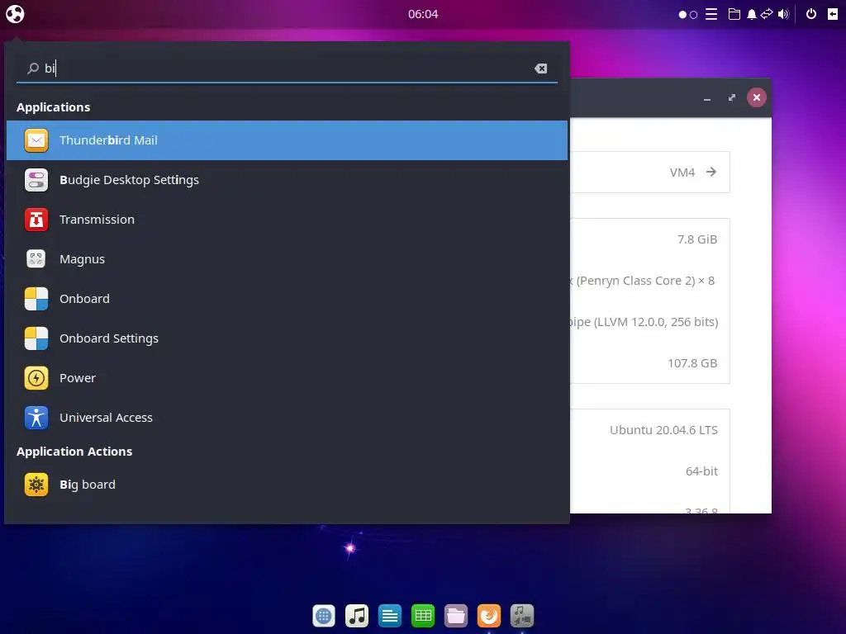Open Magnus screen magnifier

click(x=287, y=259)
